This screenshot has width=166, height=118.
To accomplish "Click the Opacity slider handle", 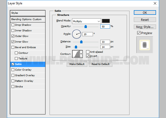I will (x=86, y=27).
